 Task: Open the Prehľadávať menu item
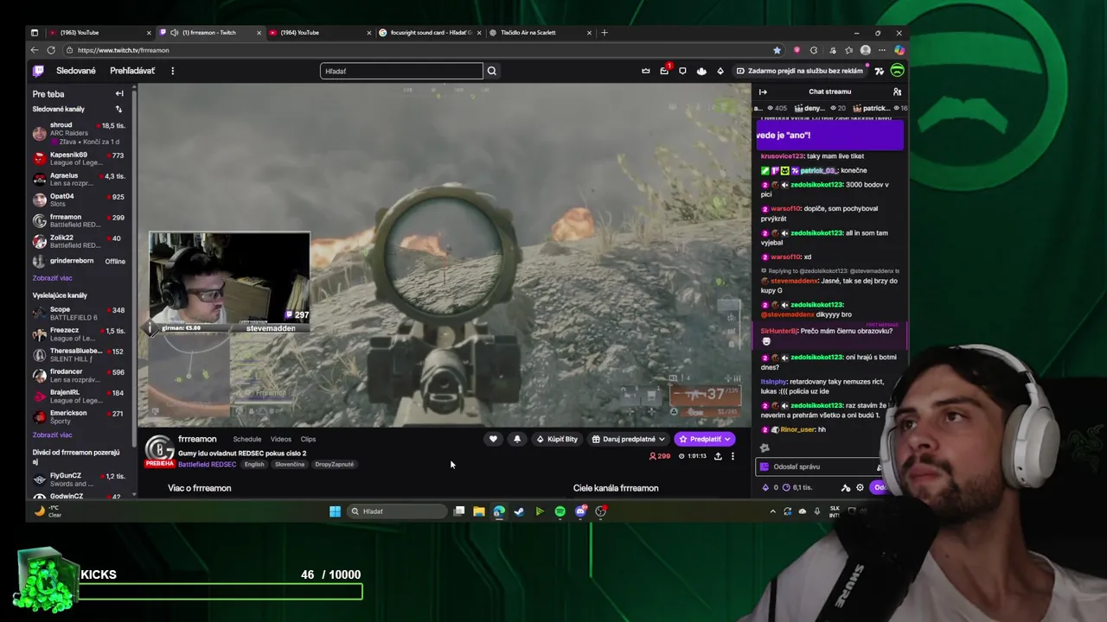[132, 71]
